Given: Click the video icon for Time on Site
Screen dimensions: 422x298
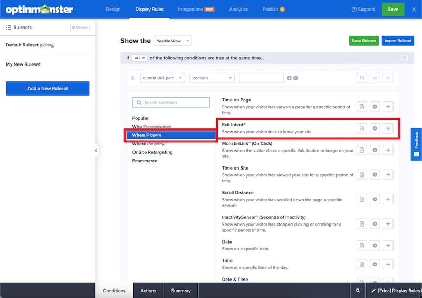Looking at the screenshot, I should [x=375, y=175].
